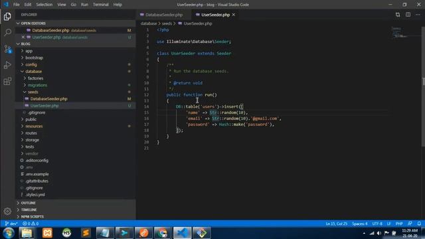Click Ln 15, Col 25 cursor position
Screen dimensions: 425x239
click(x=337, y=224)
